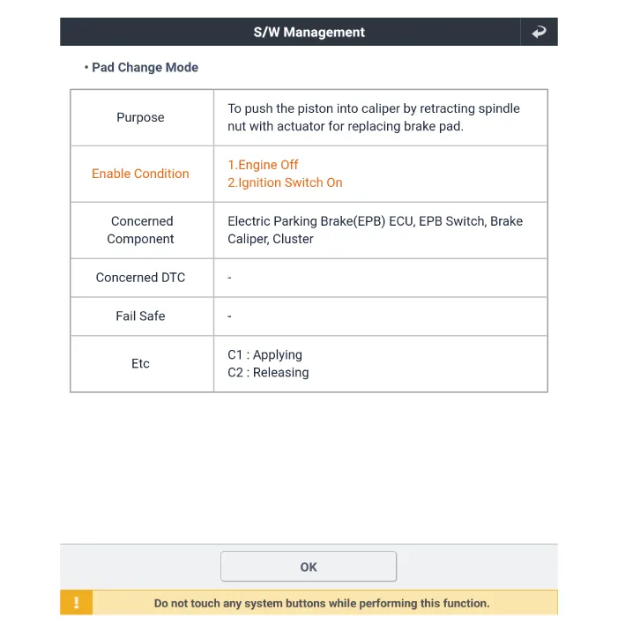Click the 'Do not touch' warning message
This screenshot has height=632, width=618.
pos(322,603)
